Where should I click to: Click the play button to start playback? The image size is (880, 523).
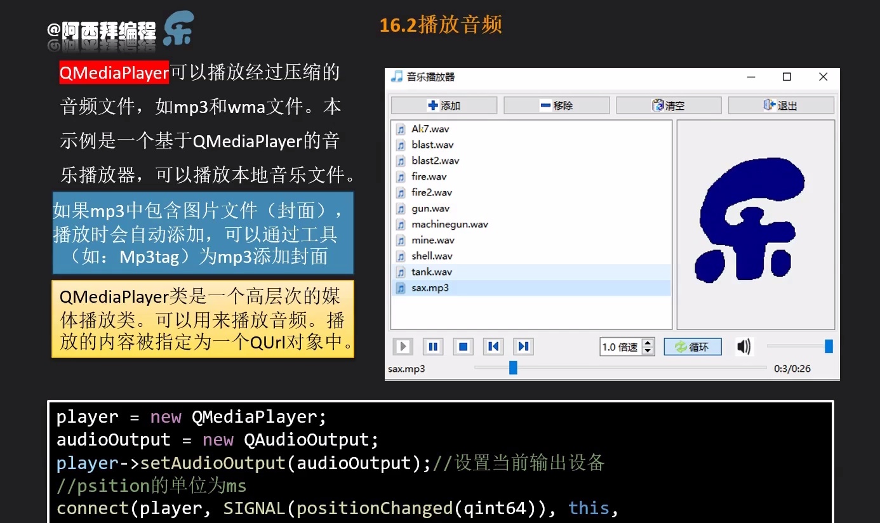(x=403, y=346)
